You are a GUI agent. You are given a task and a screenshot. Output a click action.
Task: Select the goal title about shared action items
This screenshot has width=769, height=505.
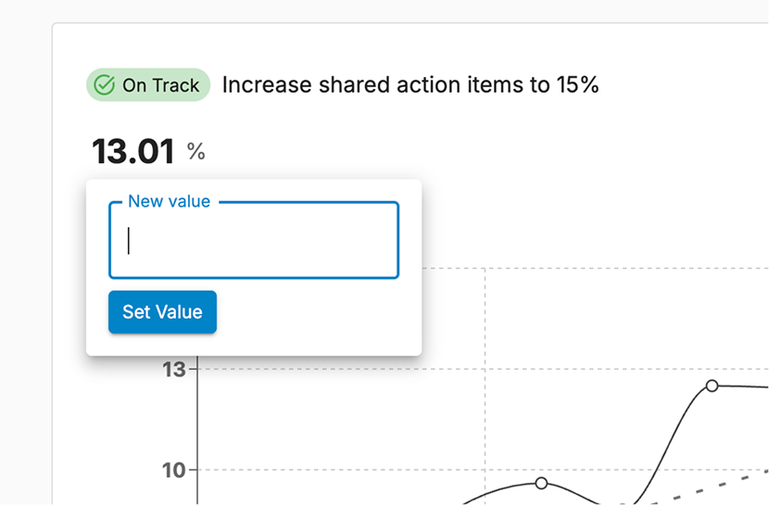click(x=410, y=85)
